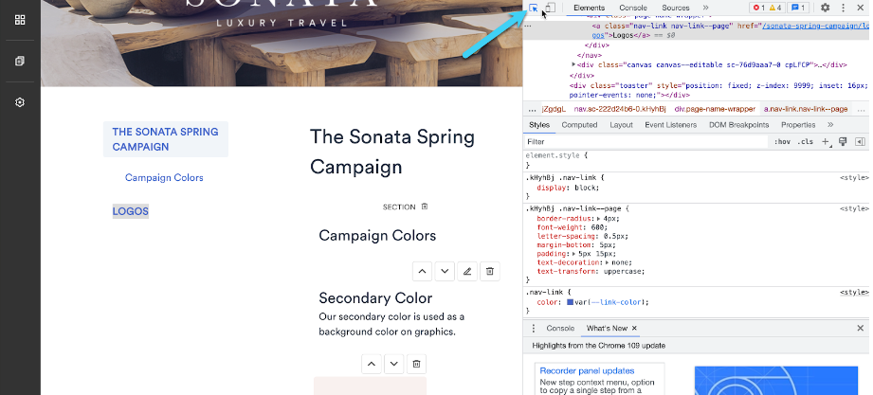This screenshot has height=395, width=873.
Task: Click the pages icon in left sidebar
Action: pos(20,61)
